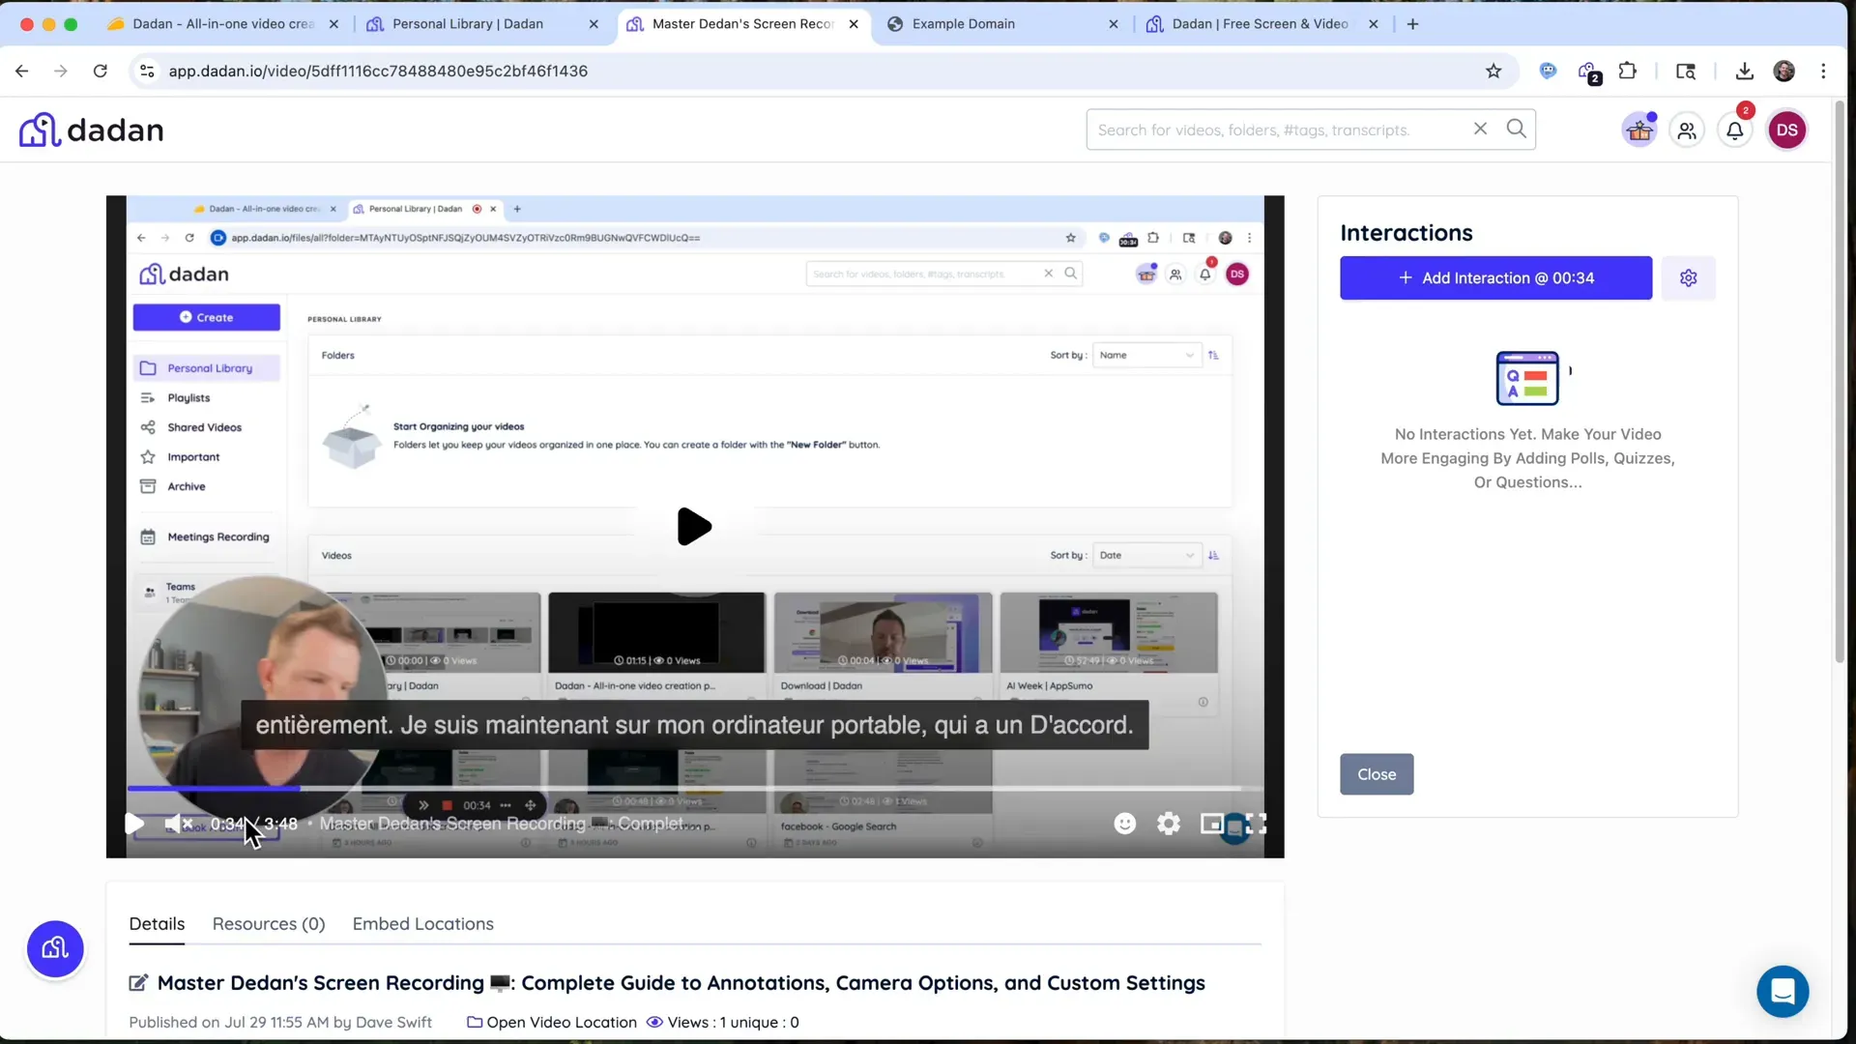This screenshot has height=1044, width=1856.
Task: Open interaction settings gear
Action: tap(1689, 278)
